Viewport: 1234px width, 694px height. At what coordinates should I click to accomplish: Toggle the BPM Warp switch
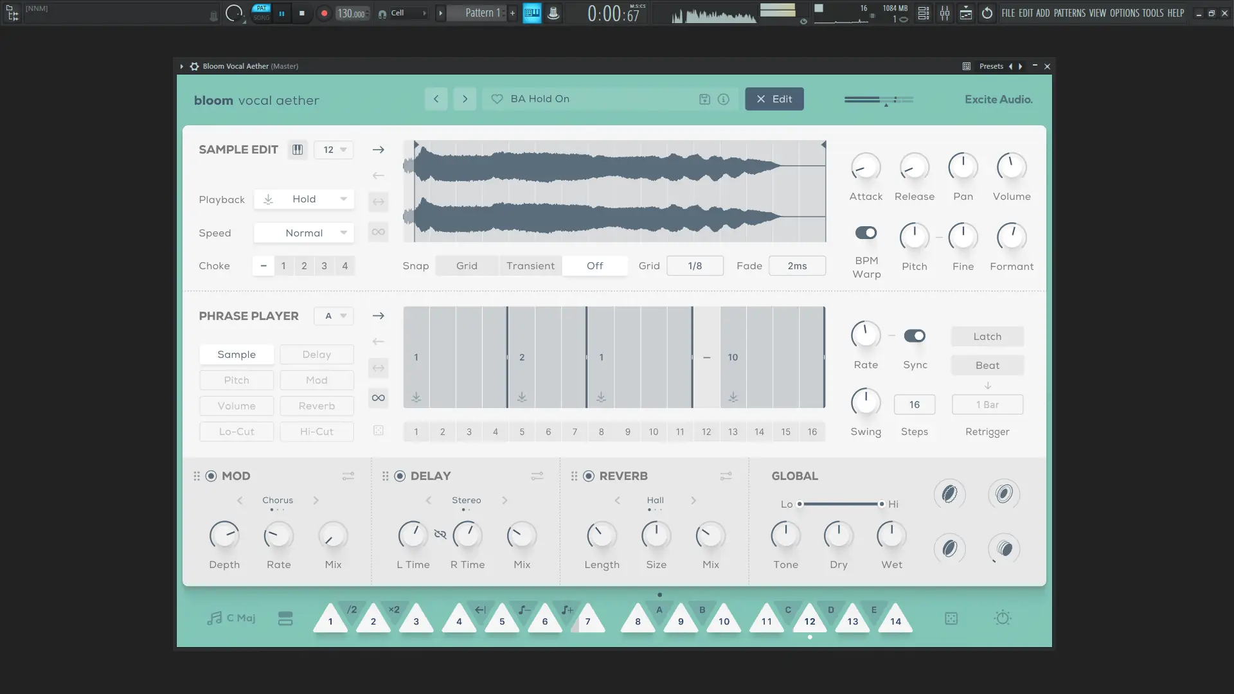(866, 233)
